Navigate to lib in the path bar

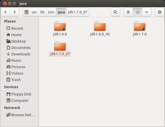tap(42, 12)
